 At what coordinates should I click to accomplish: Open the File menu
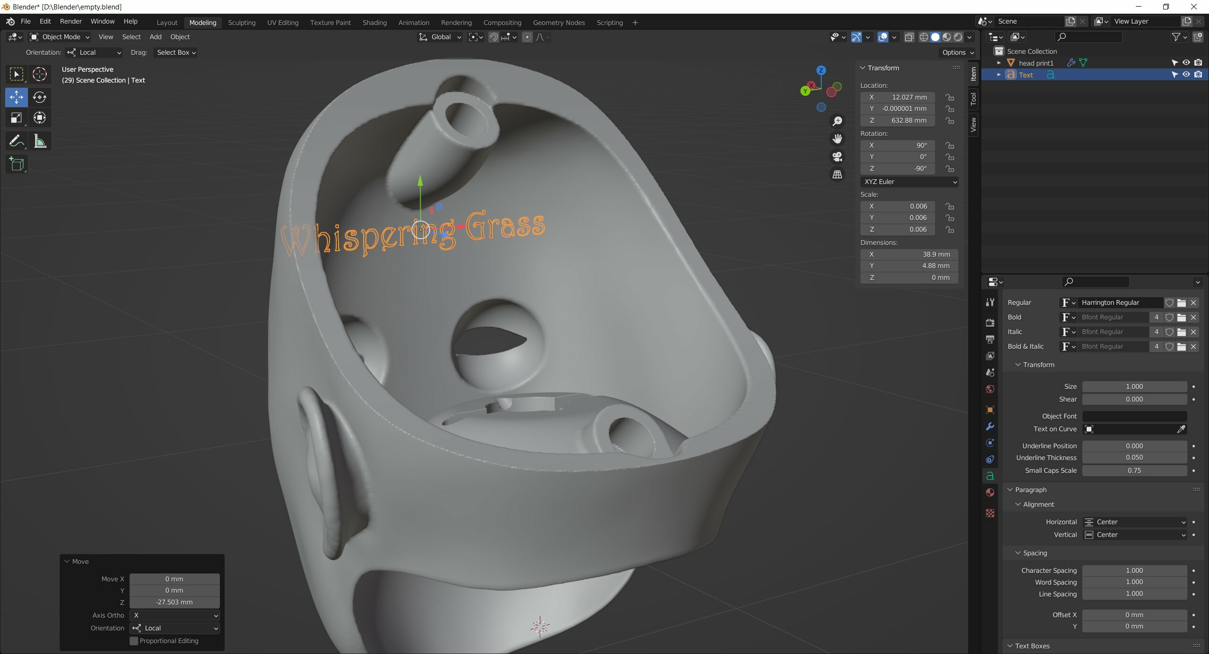coord(26,21)
